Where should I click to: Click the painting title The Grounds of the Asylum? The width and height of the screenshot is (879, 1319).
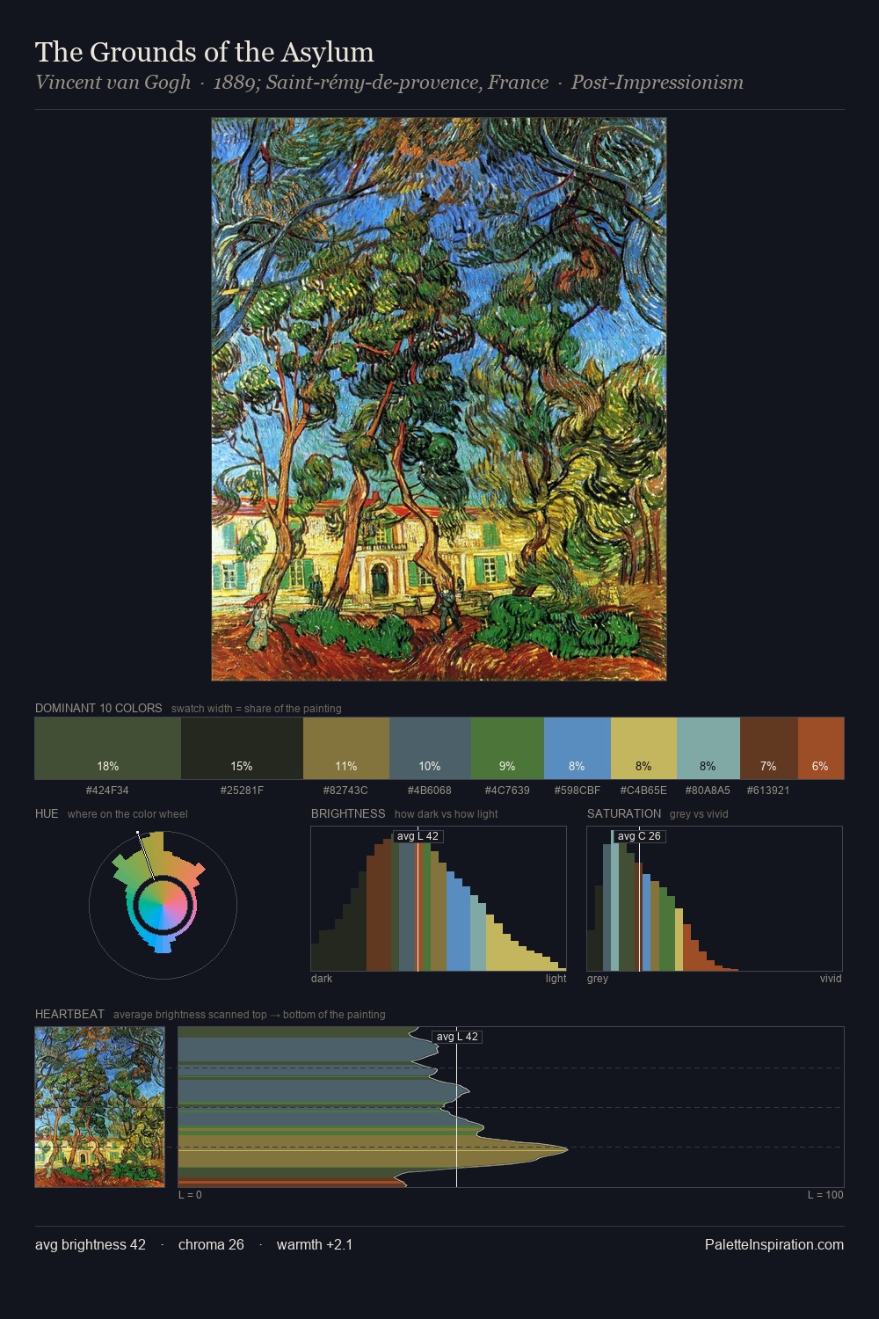coord(205,53)
